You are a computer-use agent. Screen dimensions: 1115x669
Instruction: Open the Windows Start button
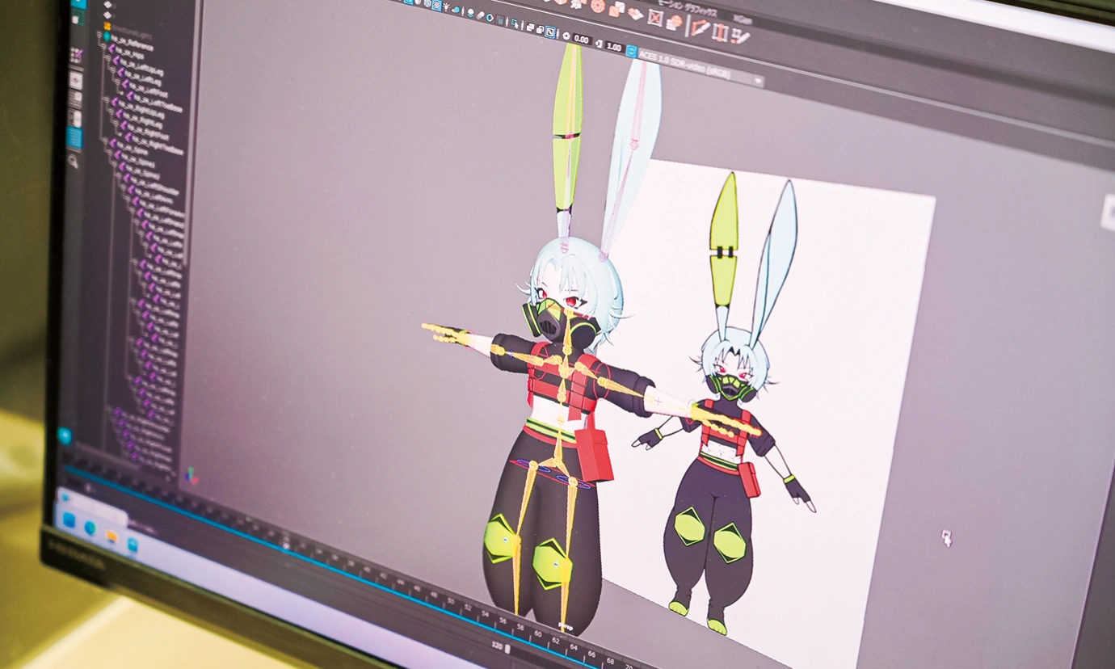[x=69, y=520]
